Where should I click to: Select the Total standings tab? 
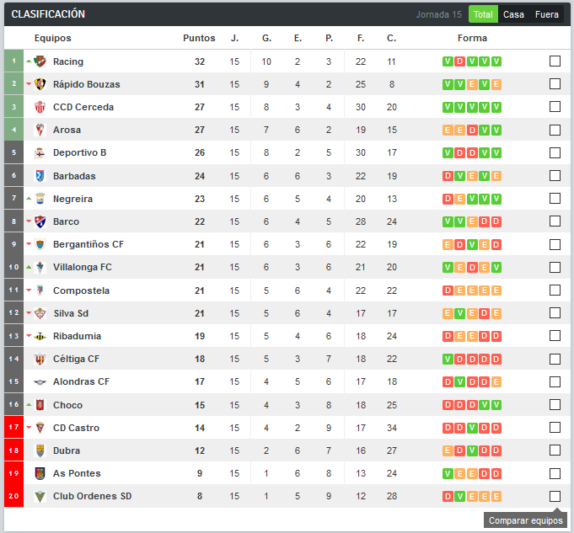(483, 14)
